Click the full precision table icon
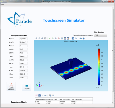The image size is (115, 108). tap(37, 95)
